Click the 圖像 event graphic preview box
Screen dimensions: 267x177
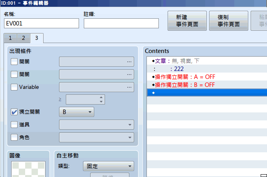click(28, 169)
